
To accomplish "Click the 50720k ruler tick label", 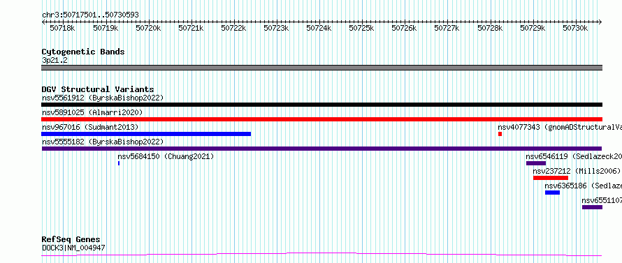I will coord(148,28).
